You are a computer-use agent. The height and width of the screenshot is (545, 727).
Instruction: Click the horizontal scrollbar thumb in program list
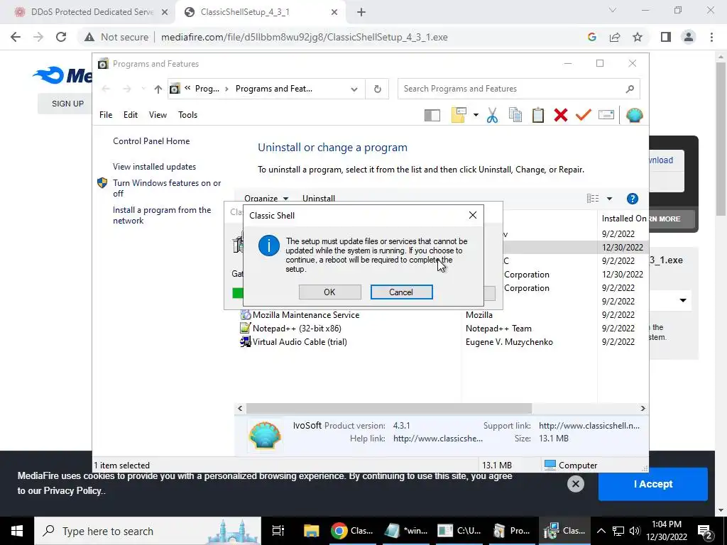pyautogui.click(x=388, y=408)
